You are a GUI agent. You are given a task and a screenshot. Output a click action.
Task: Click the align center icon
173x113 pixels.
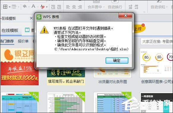coord(74,7)
